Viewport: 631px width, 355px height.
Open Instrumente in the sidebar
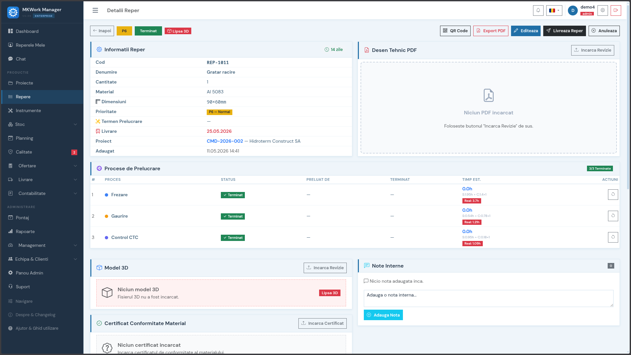click(x=42, y=110)
